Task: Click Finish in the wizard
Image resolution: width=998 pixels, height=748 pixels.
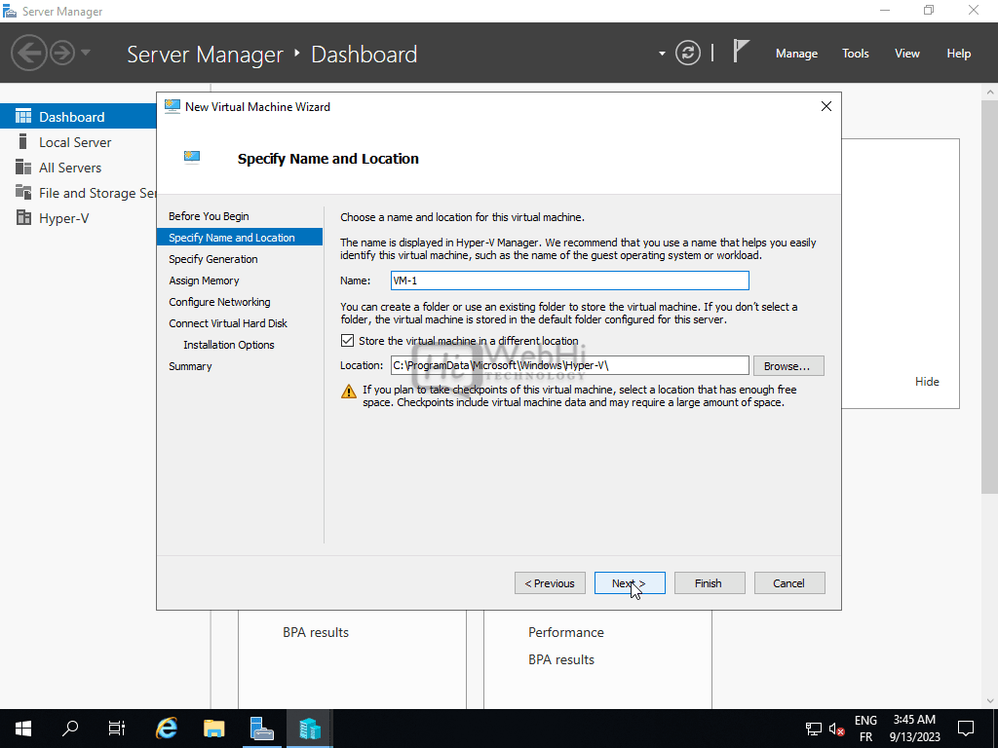Action: point(710,583)
